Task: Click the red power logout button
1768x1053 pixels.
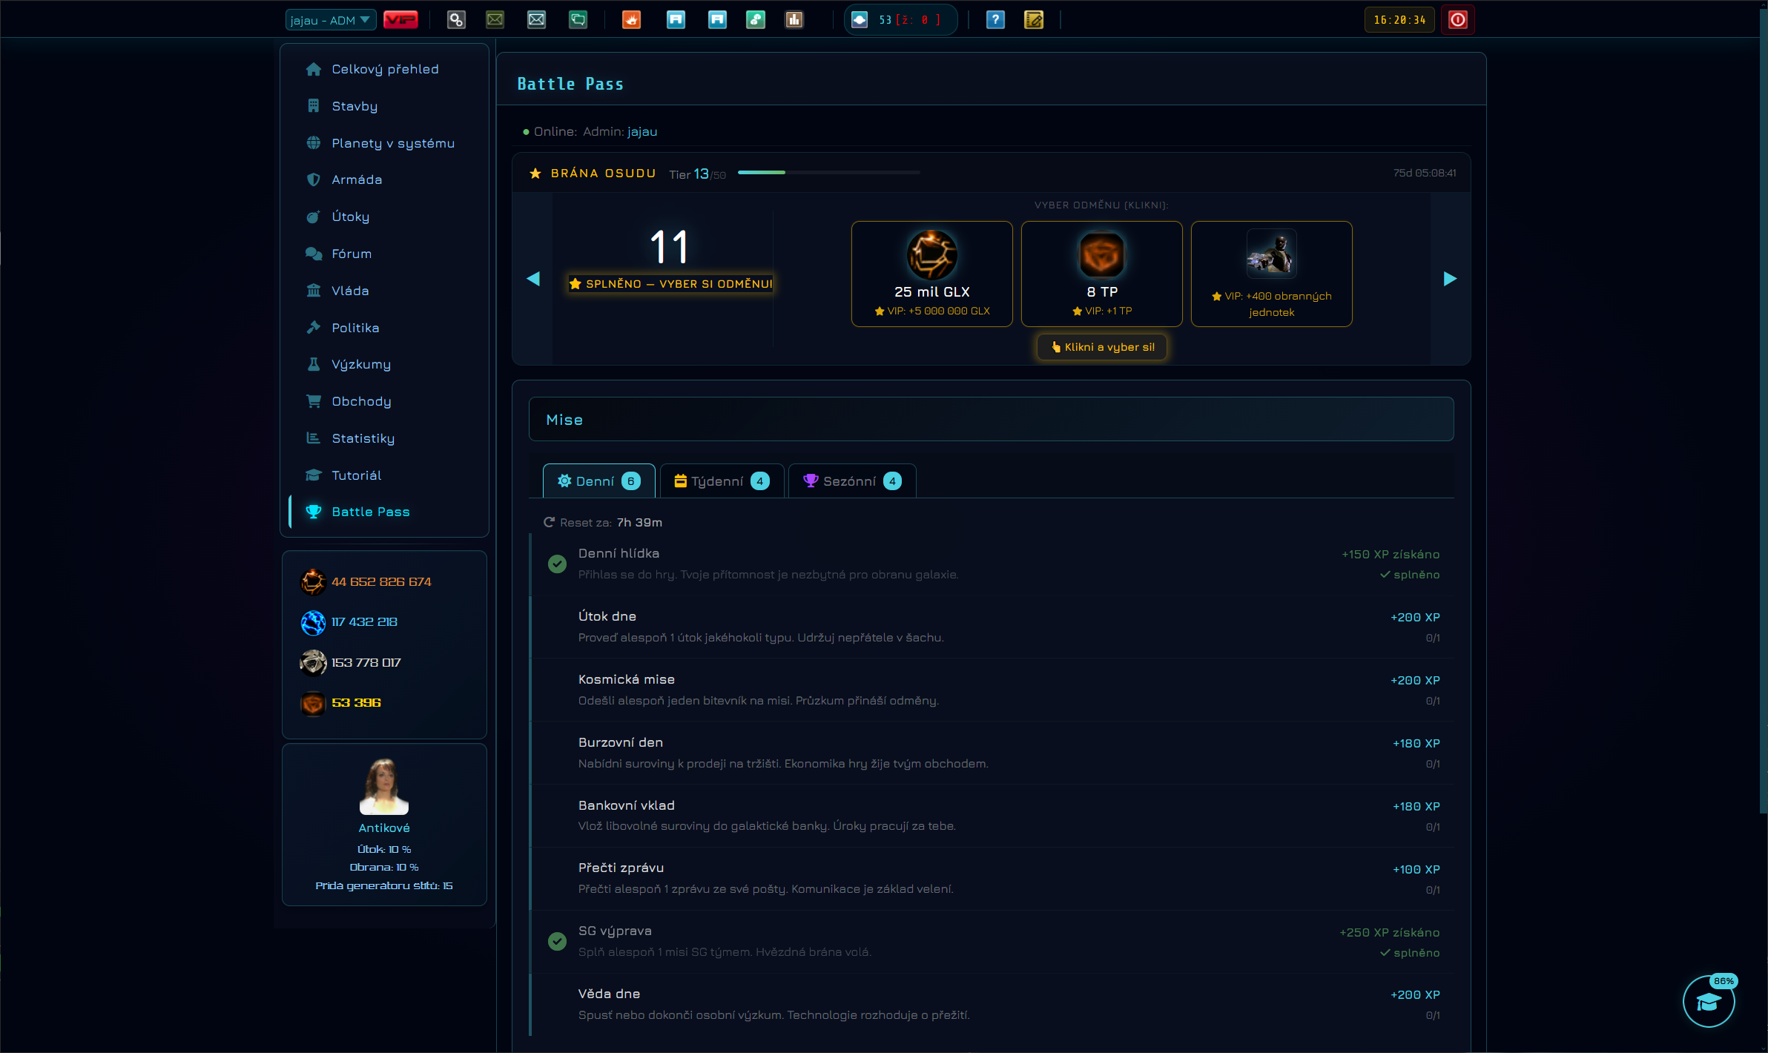Action: tap(1457, 20)
